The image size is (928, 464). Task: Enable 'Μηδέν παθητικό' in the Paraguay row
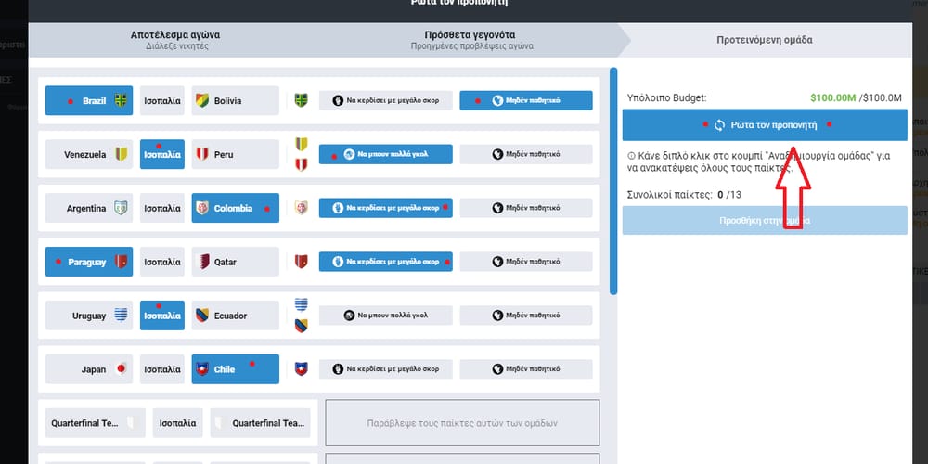[526, 262]
